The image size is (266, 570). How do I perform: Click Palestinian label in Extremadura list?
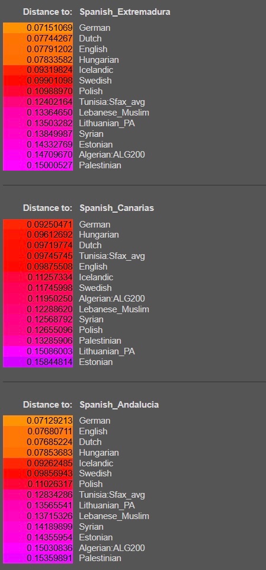point(100,165)
